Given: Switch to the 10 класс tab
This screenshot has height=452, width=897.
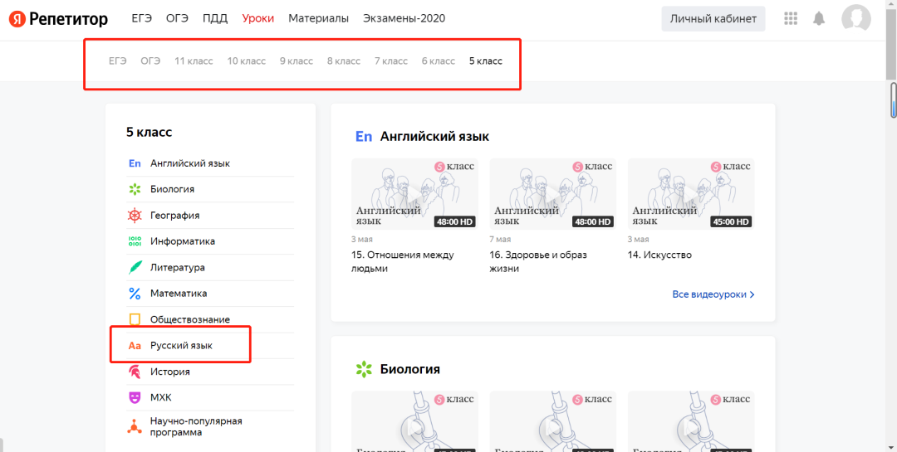Looking at the screenshot, I should tap(247, 61).
